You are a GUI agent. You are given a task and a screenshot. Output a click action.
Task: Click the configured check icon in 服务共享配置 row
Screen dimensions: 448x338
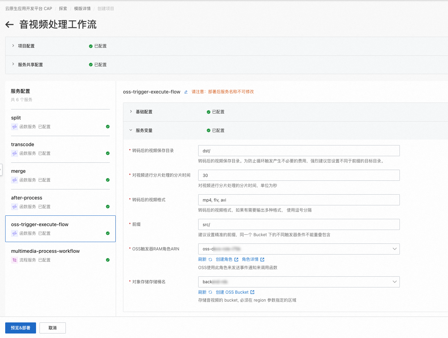coord(91,65)
